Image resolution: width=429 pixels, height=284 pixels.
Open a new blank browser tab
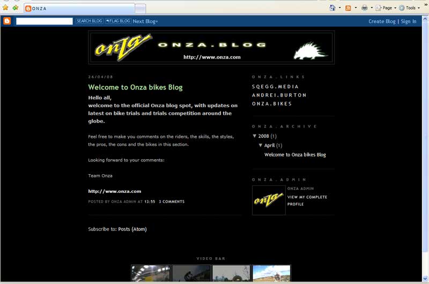pos(140,9)
